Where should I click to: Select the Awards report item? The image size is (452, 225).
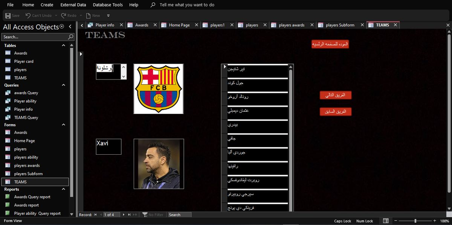(x=35, y=205)
